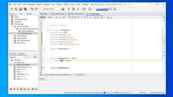173x97 pixels.
Task: Click the globe browser icon in the toolbar
Action: [63, 9]
